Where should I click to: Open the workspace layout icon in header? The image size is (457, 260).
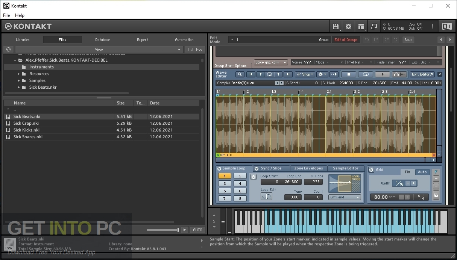(x=361, y=26)
